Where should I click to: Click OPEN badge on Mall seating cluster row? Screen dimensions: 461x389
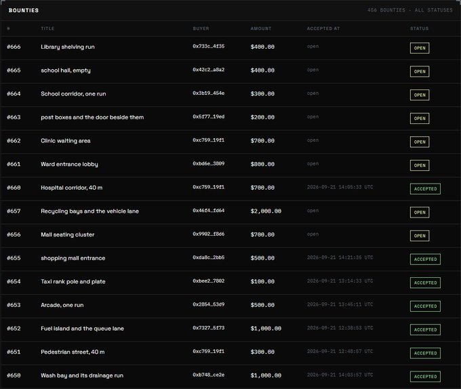420,236
